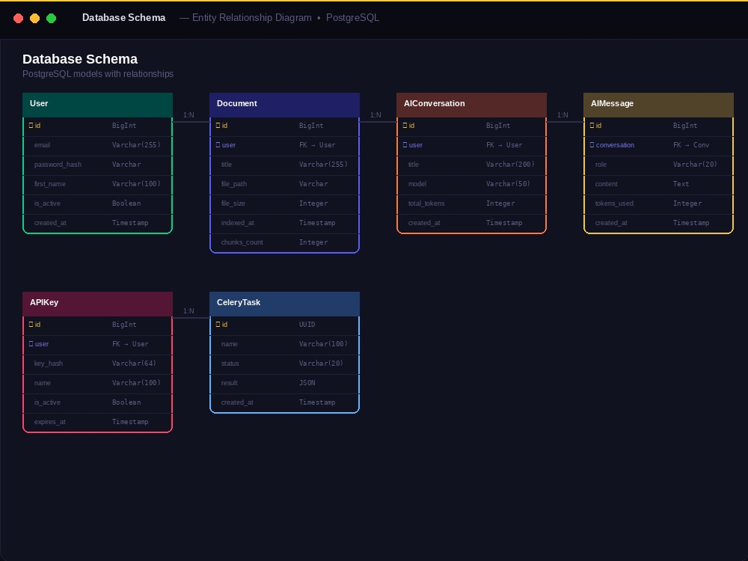This screenshot has height=561, width=748.
Task: Click the role field in AIMessage table
Action: [x=658, y=165]
